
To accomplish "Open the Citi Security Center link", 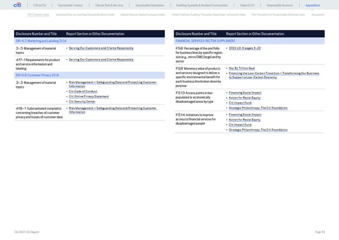I will point(85,102).
